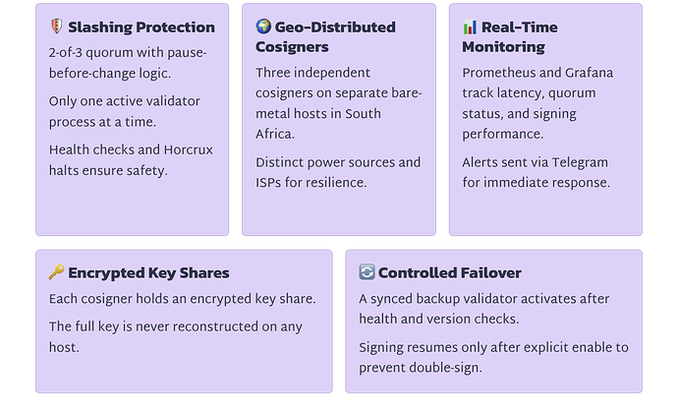Click the key icon beside Encrypted Key Shares
The width and height of the screenshot is (678, 413).
(56, 272)
